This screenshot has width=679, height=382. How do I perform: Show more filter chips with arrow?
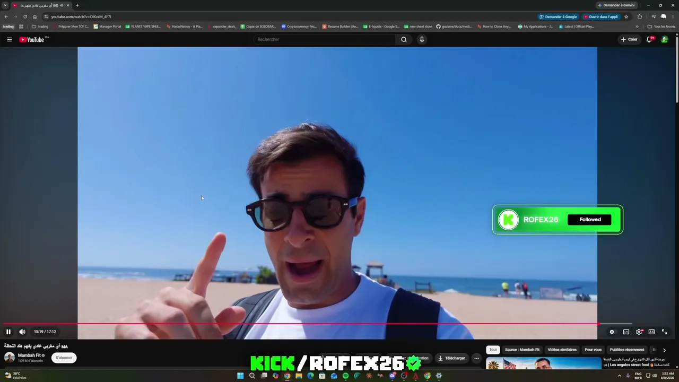[x=664, y=350]
